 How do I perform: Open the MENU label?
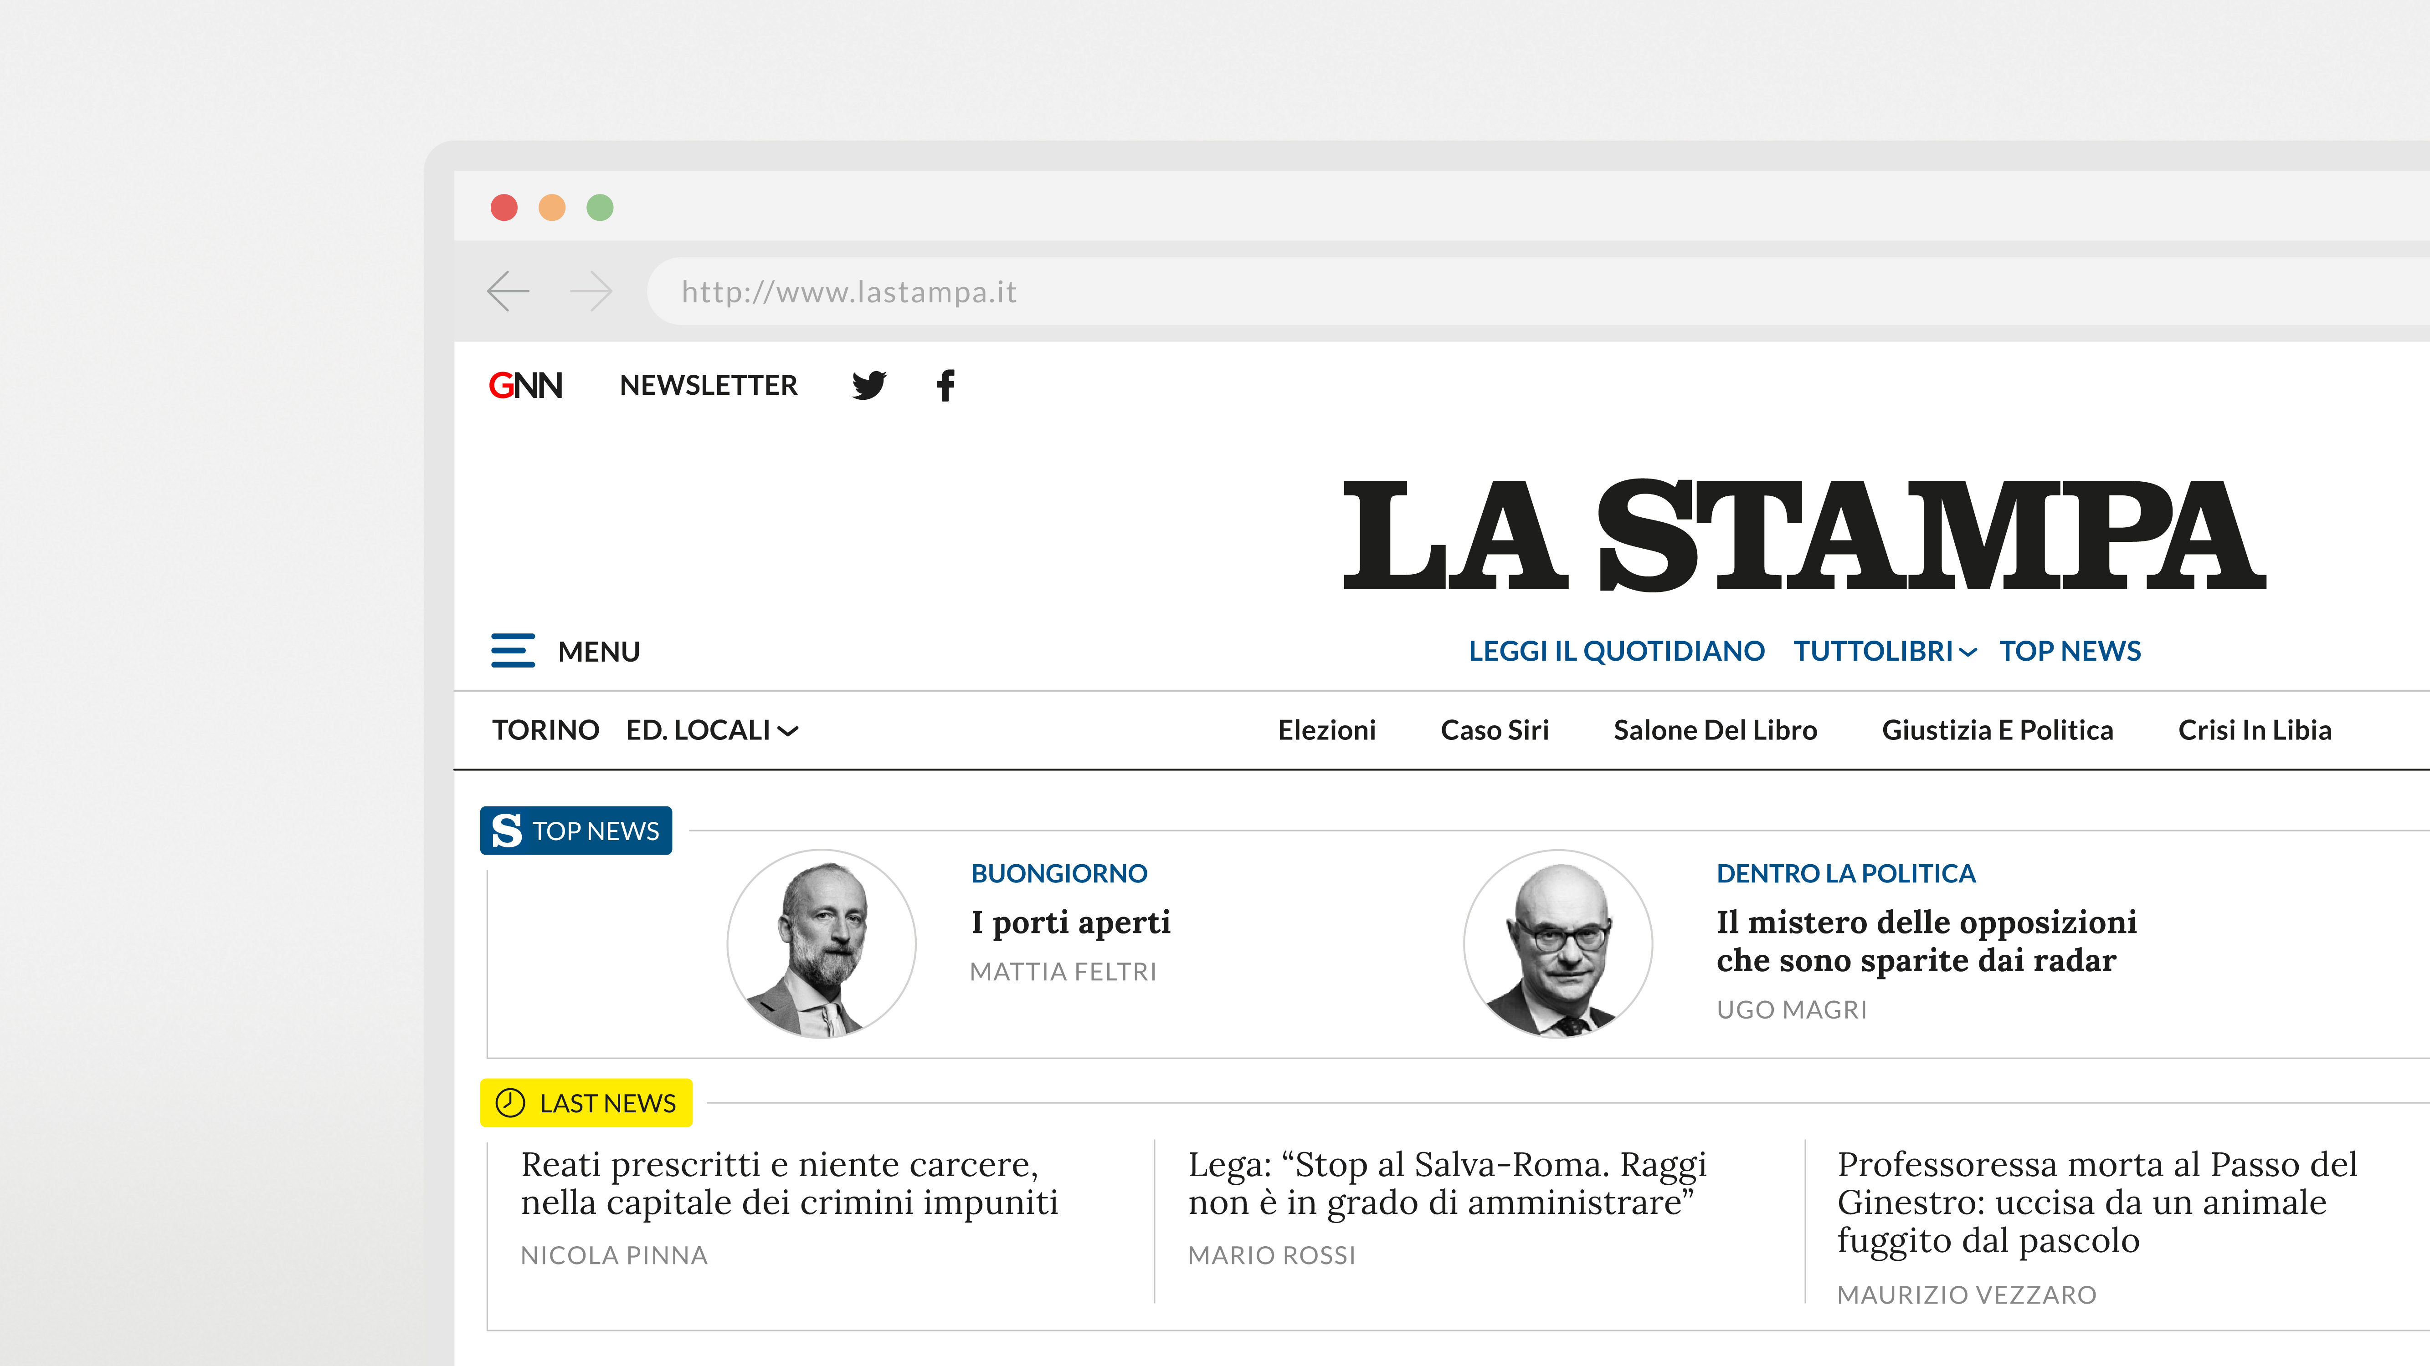click(599, 652)
